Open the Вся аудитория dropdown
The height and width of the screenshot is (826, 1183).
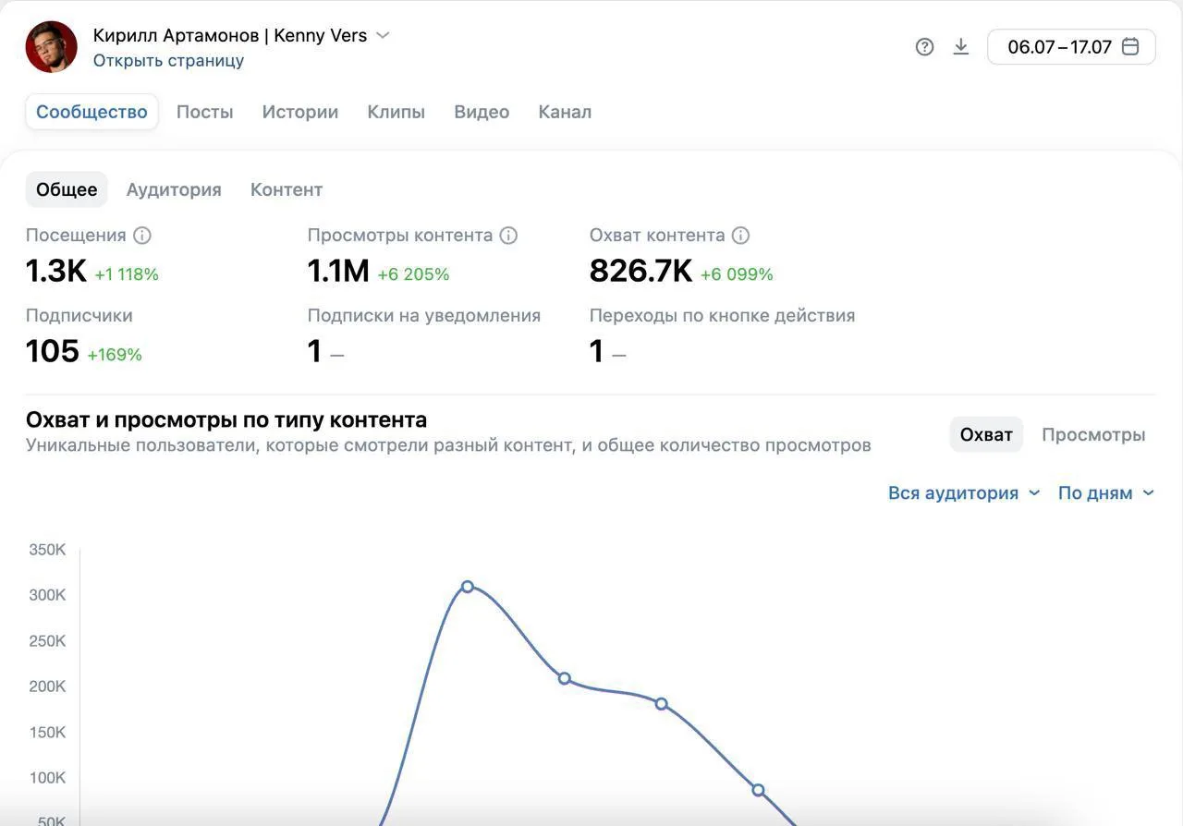click(964, 493)
